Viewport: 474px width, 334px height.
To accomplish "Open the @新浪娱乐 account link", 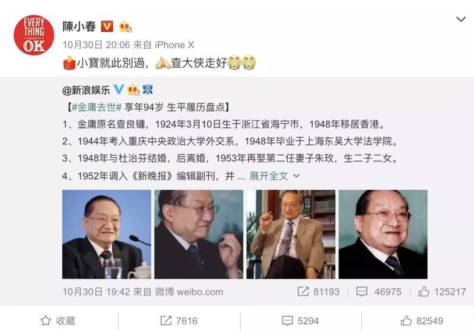I will point(86,90).
